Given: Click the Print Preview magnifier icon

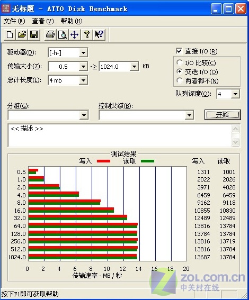Looking at the screenshot, I should coord(63,34).
